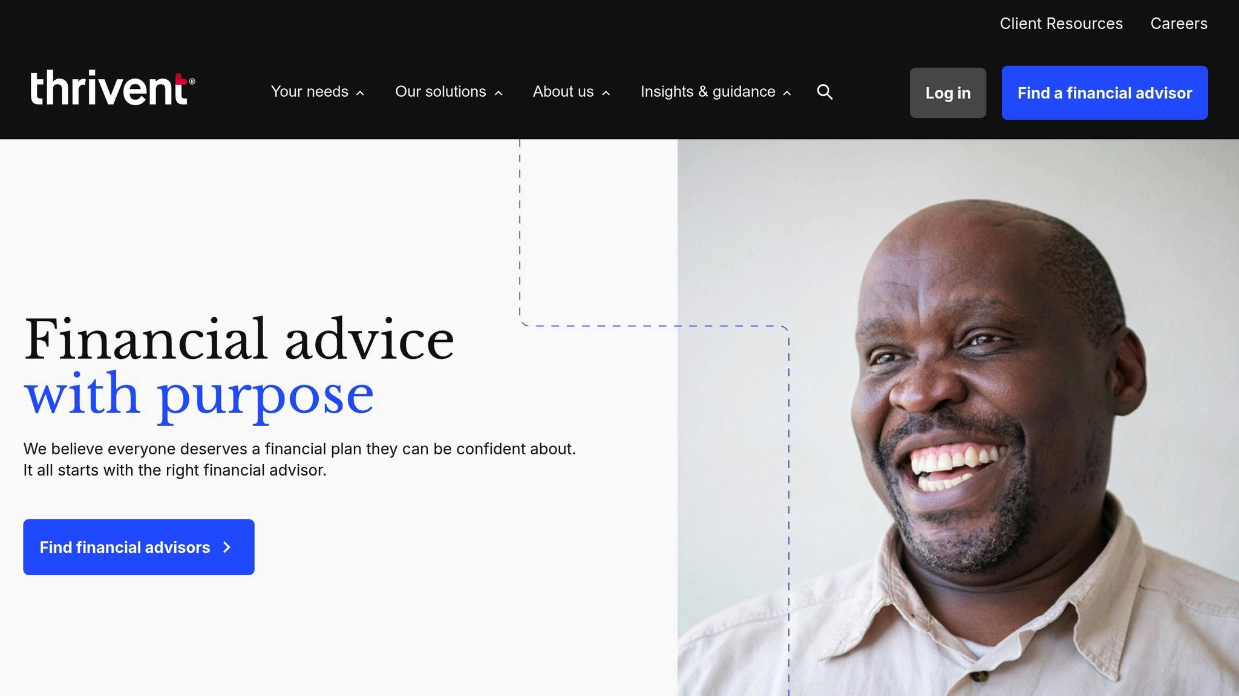Expand the About us menu

coord(571,92)
